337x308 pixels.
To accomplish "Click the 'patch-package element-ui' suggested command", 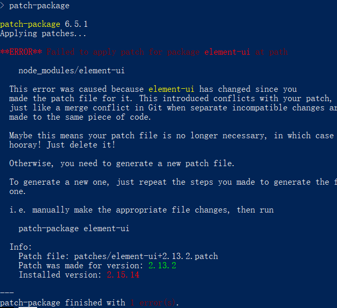I will (74, 229).
